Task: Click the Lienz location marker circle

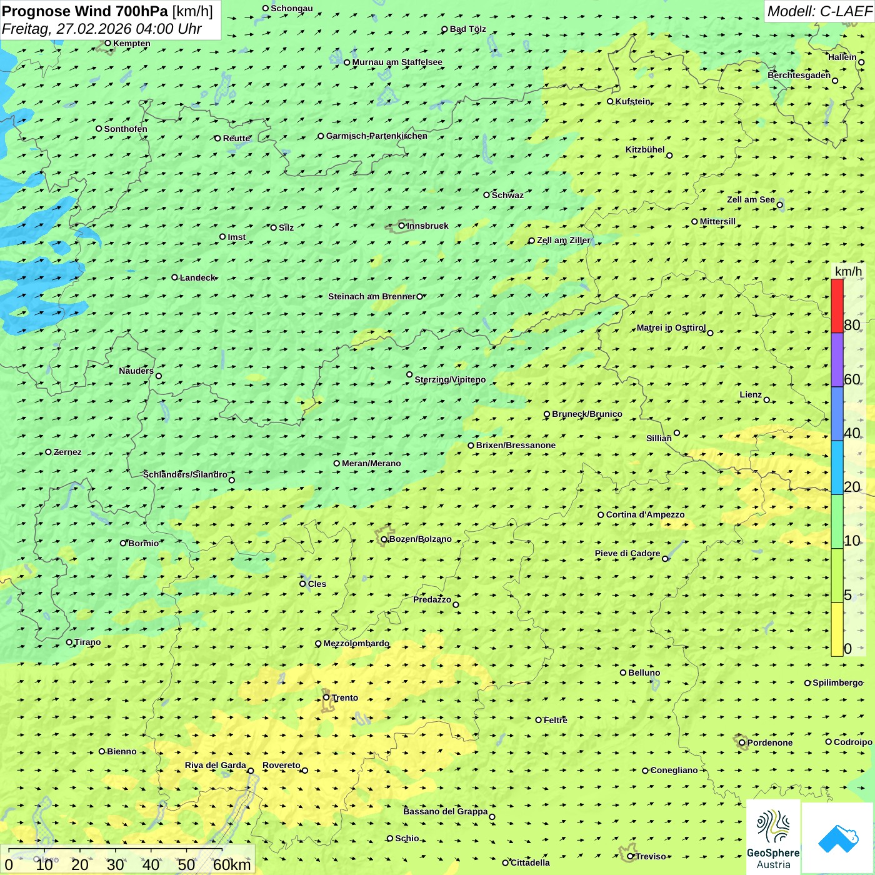Action: point(767,400)
